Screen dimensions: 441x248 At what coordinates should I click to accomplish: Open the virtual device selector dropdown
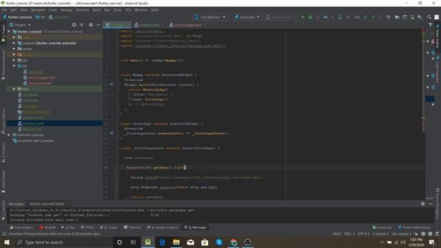pyautogui.click(x=280, y=17)
